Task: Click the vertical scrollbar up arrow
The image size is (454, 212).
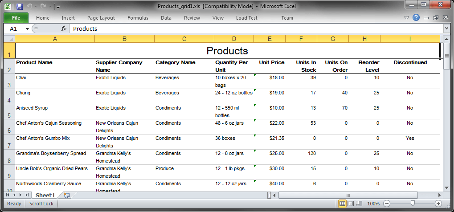Action: click(447, 39)
